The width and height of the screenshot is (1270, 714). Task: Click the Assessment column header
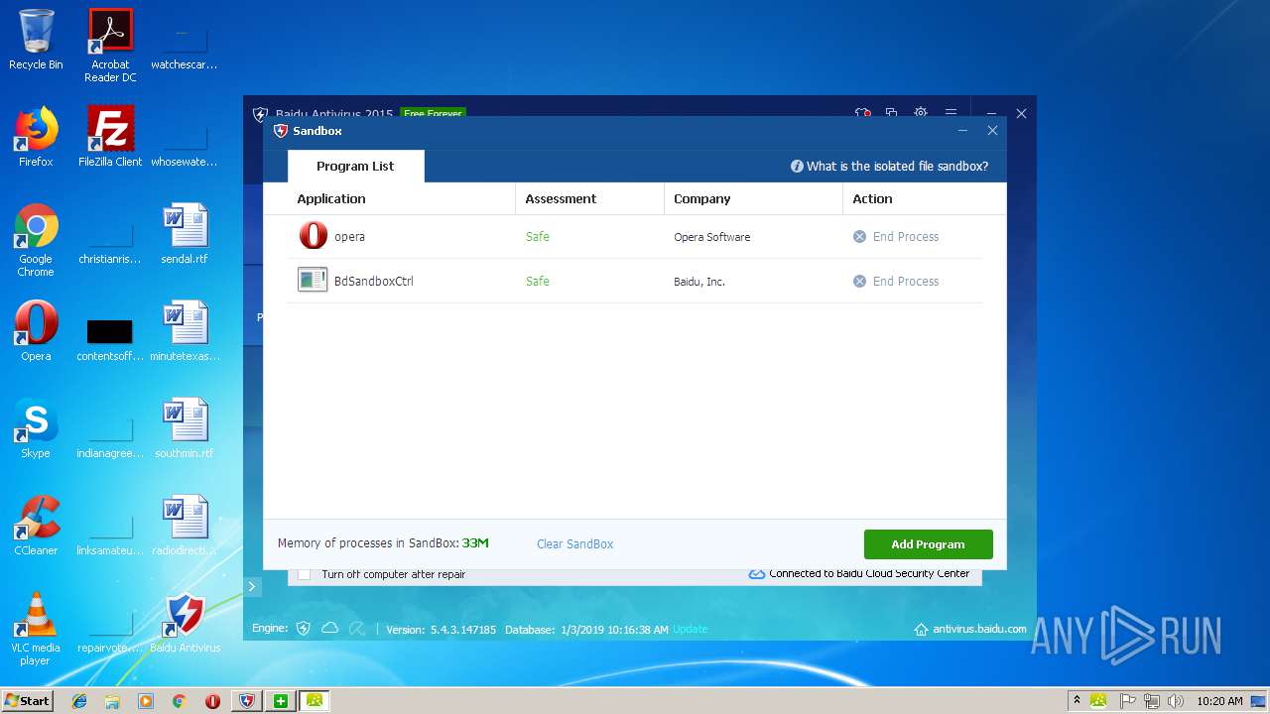pyautogui.click(x=561, y=198)
